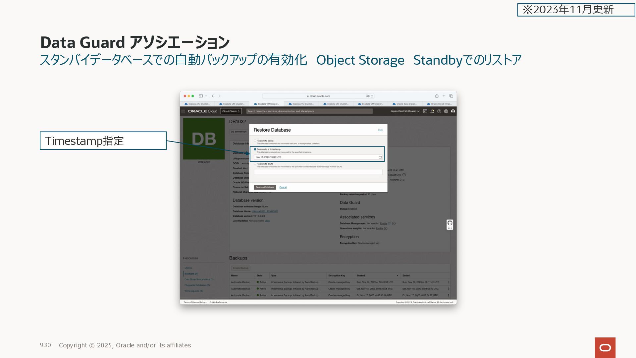
Task: Open Data Guard Associations in Resources list
Action: point(199,279)
